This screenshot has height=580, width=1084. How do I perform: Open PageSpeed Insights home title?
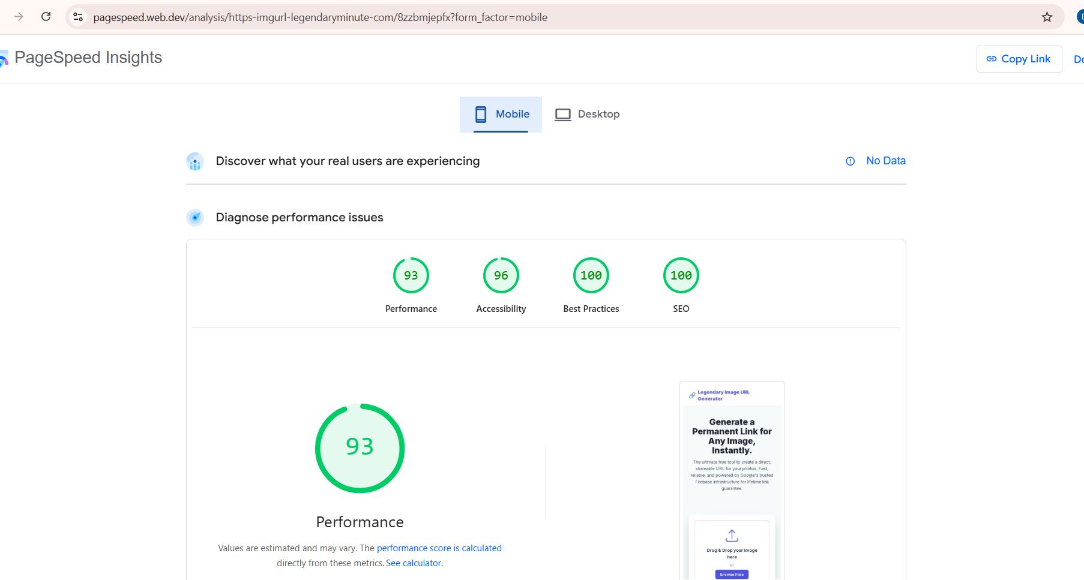88,58
